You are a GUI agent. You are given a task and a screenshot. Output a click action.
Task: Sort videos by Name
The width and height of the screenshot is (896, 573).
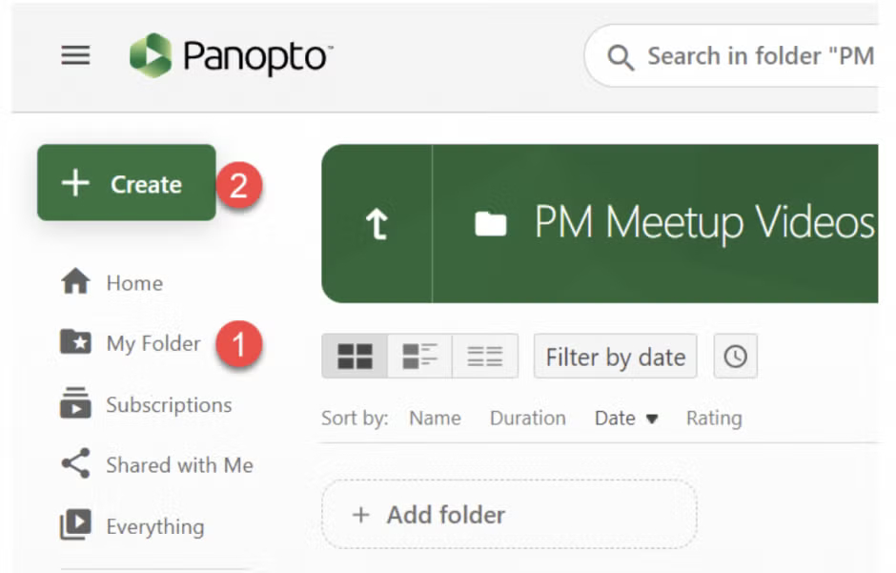pos(435,418)
